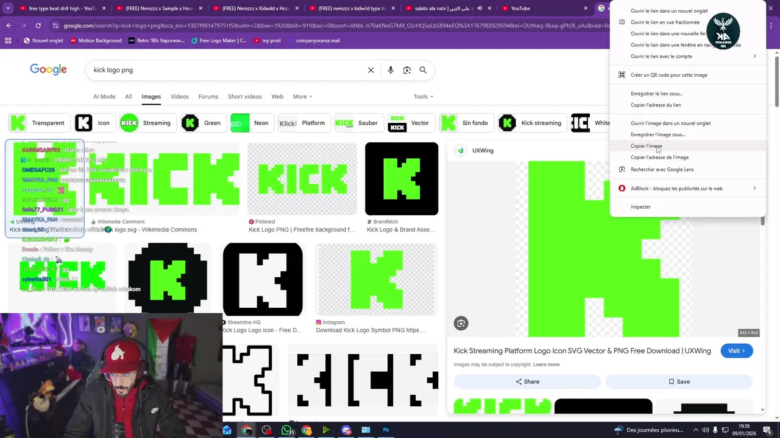Image resolution: width=780 pixels, height=438 pixels.
Task: Open the notification center icon in the system tray
Action: (x=767, y=430)
